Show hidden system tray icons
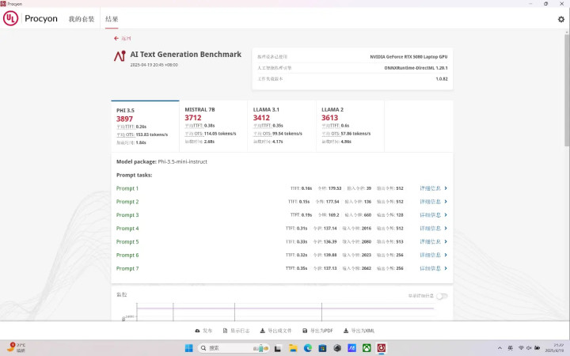The width and height of the screenshot is (570, 356). pyautogui.click(x=500, y=348)
